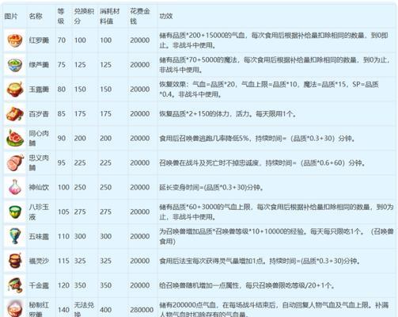398x317 pixels.
Task: Click the 绿芦羹 effect description text
Action: click(275, 65)
